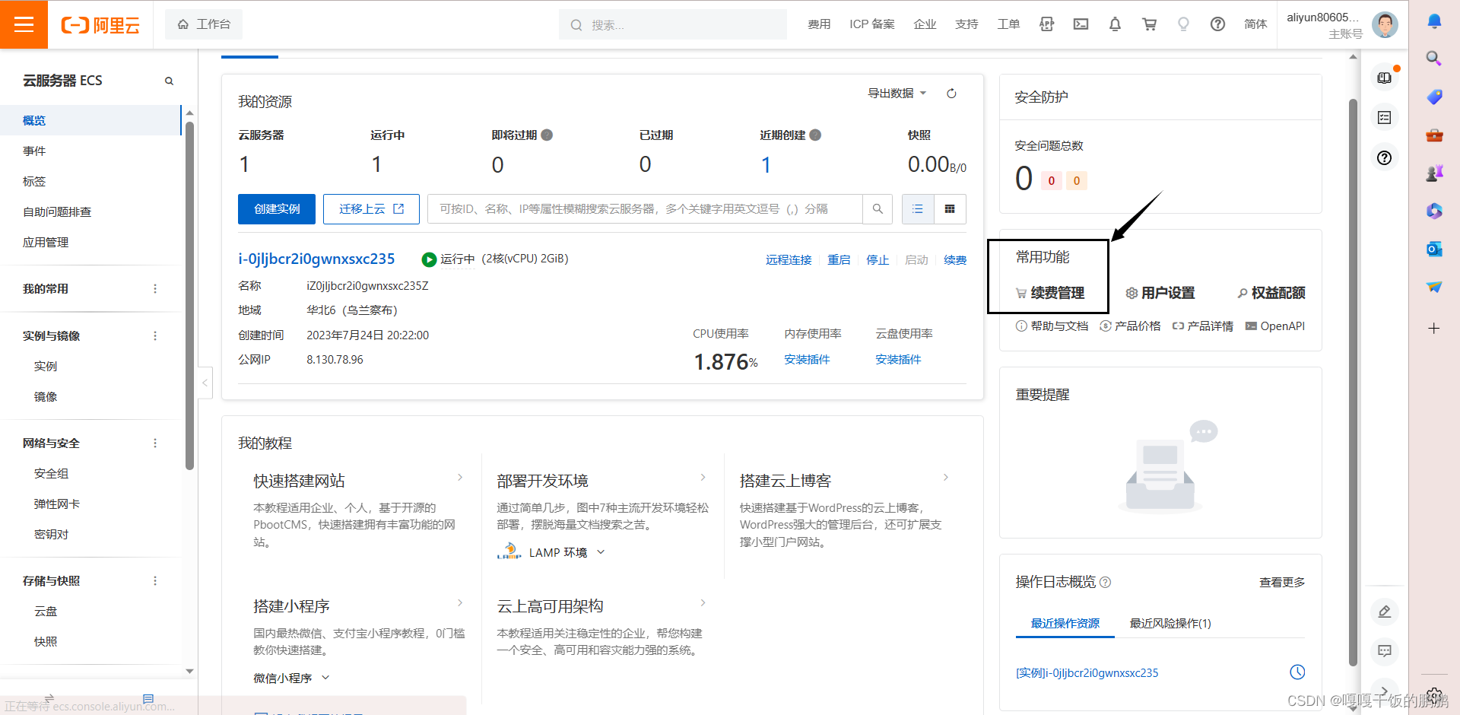
Task: Open 我的常用 more options menu
Action: coord(155,289)
